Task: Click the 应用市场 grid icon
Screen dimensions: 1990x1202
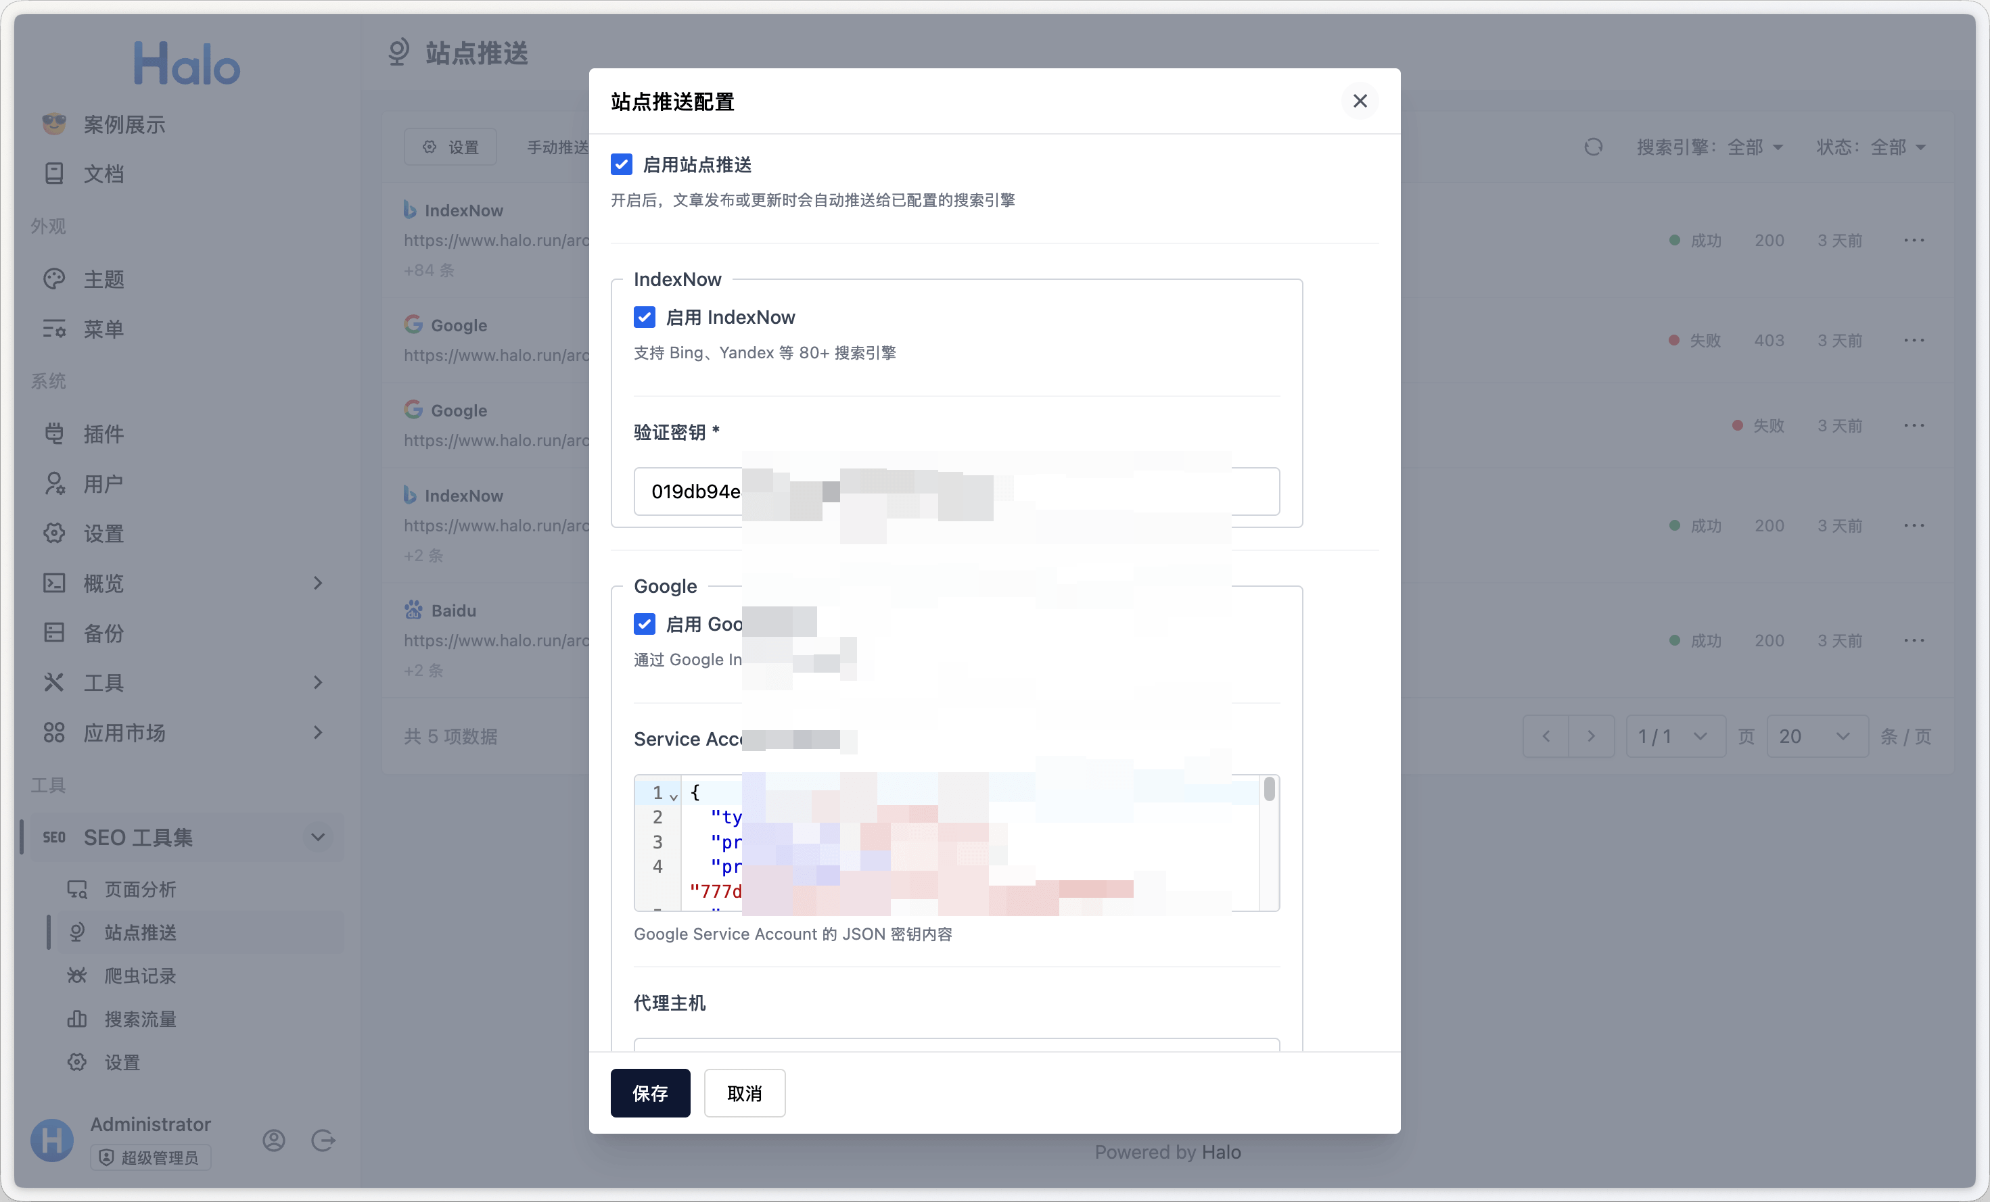Action: [x=54, y=733]
